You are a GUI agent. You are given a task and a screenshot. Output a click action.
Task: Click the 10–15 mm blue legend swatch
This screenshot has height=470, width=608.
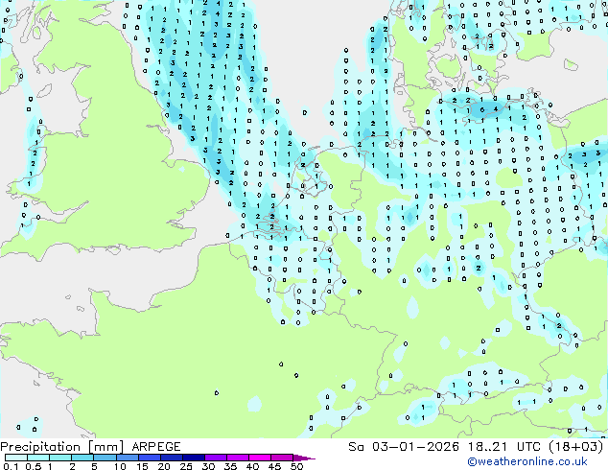tap(127, 458)
